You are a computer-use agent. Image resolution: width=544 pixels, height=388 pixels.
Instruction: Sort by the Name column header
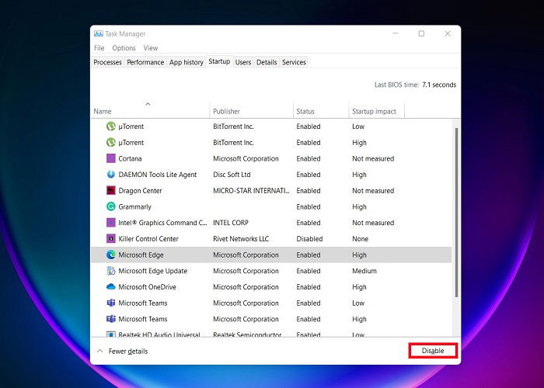click(x=150, y=111)
